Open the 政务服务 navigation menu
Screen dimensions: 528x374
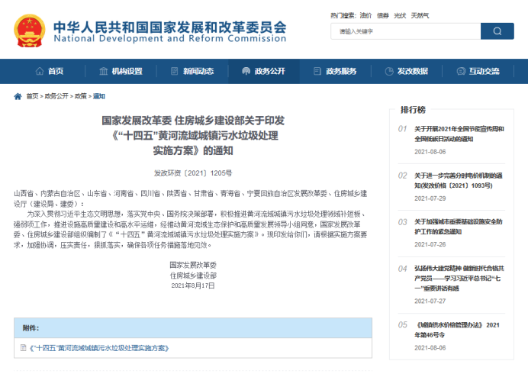tap(335, 71)
